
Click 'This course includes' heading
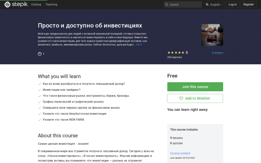coord(184,130)
